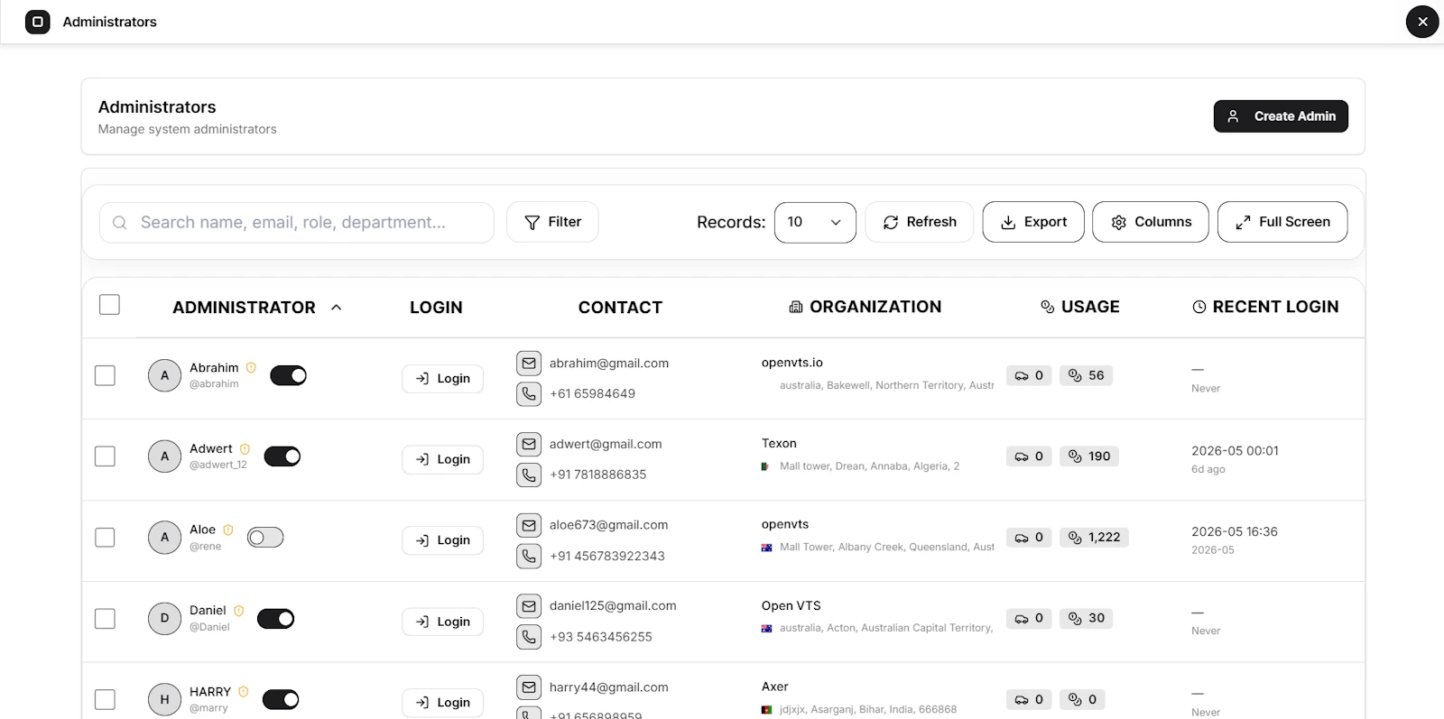Click the phone icon for +91 7818886835
This screenshot has height=719, width=1444.
tap(529, 475)
